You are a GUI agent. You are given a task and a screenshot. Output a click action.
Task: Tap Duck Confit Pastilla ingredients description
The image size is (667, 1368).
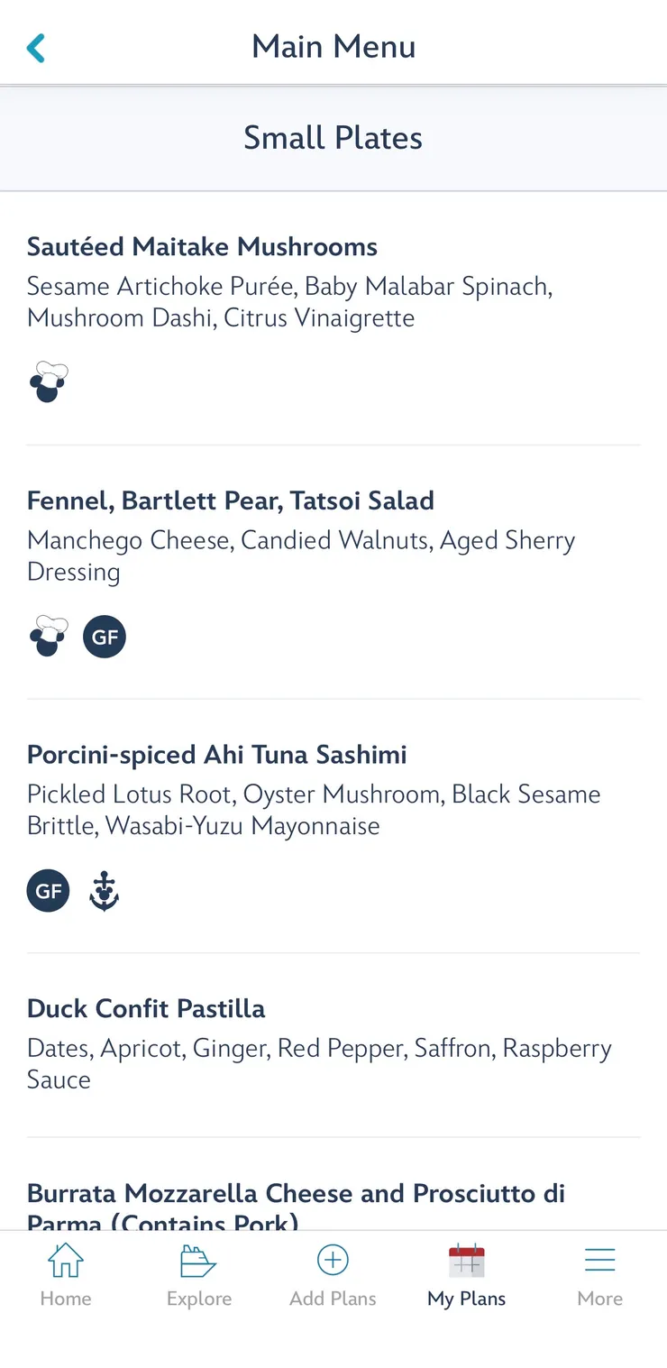[x=319, y=1063]
